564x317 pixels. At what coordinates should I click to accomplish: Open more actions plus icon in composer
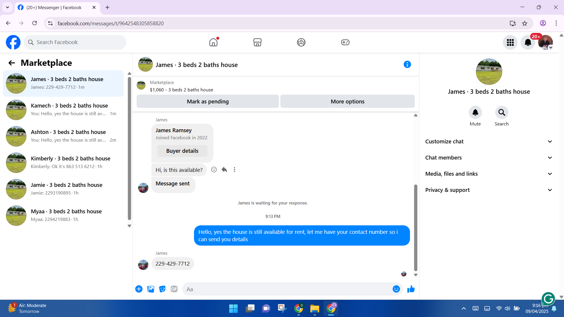139,289
